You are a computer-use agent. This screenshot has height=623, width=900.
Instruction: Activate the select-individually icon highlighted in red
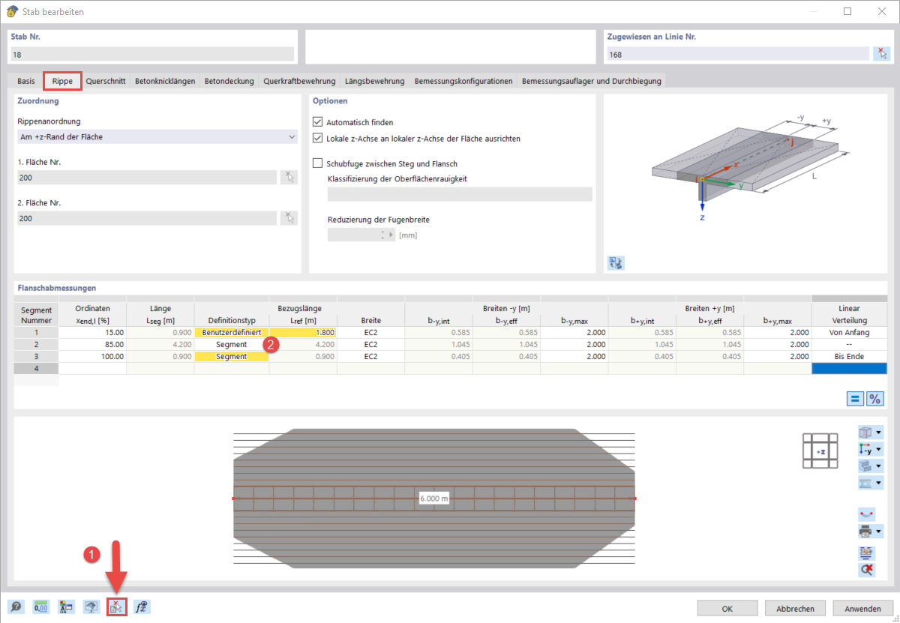pos(116,607)
